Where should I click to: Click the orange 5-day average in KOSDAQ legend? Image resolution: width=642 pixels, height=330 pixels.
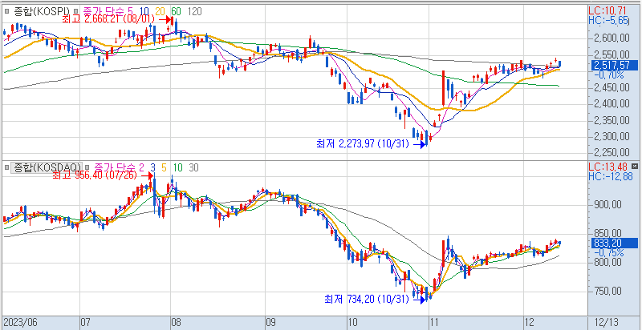(x=164, y=167)
